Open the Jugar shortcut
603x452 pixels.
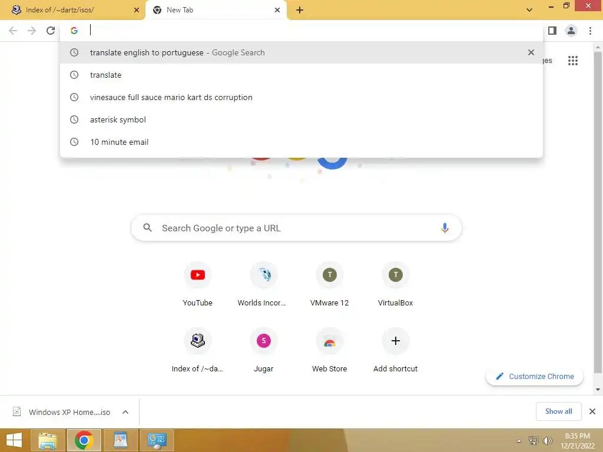[x=263, y=351]
